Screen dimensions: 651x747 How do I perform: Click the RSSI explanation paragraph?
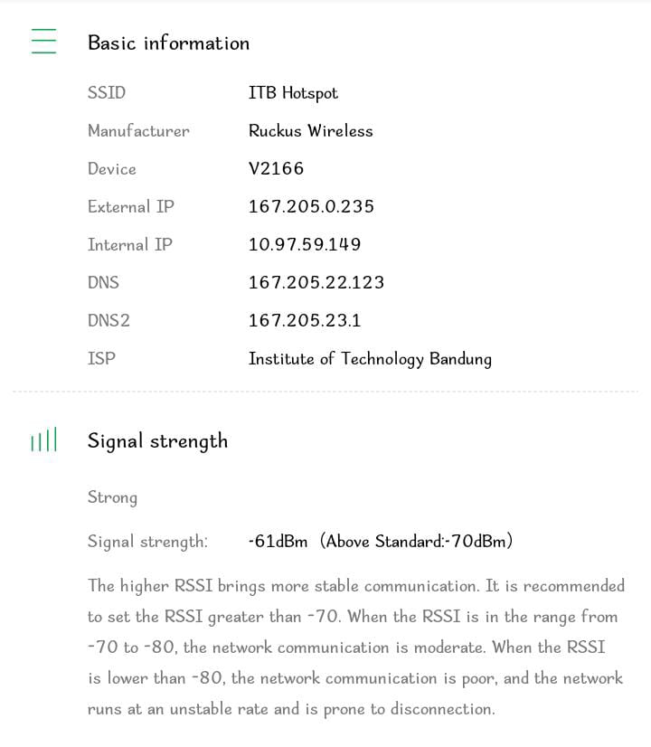(x=355, y=648)
